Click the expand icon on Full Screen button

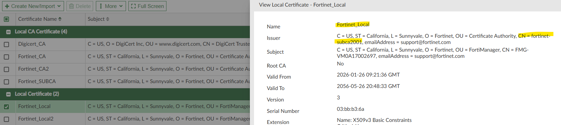pyautogui.click(x=134, y=6)
